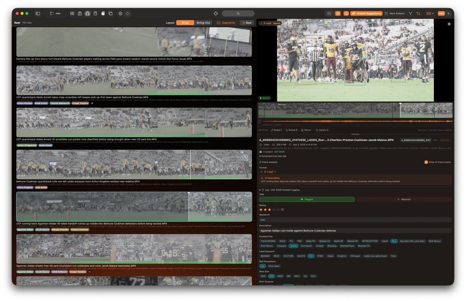Toggle the orange LOG button
This screenshot has width=466, height=301.
(441, 14)
